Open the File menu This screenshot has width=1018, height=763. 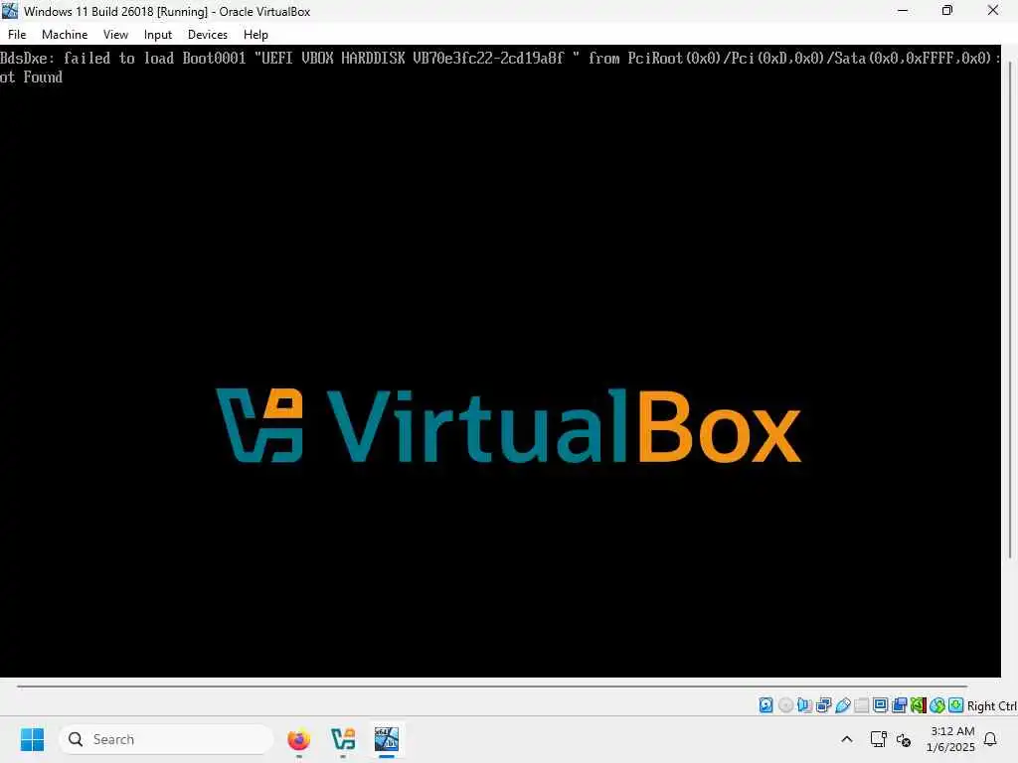(17, 35)
